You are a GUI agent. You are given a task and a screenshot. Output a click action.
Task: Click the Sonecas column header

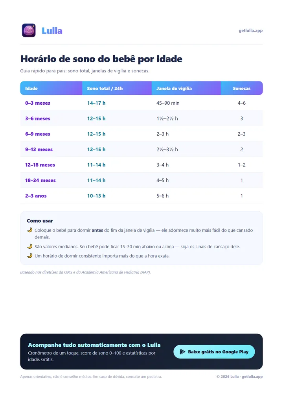tap(242, 89)
